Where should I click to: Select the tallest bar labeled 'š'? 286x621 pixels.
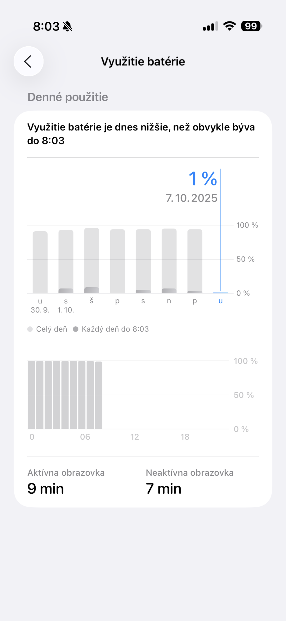click(x=92, y=260)
